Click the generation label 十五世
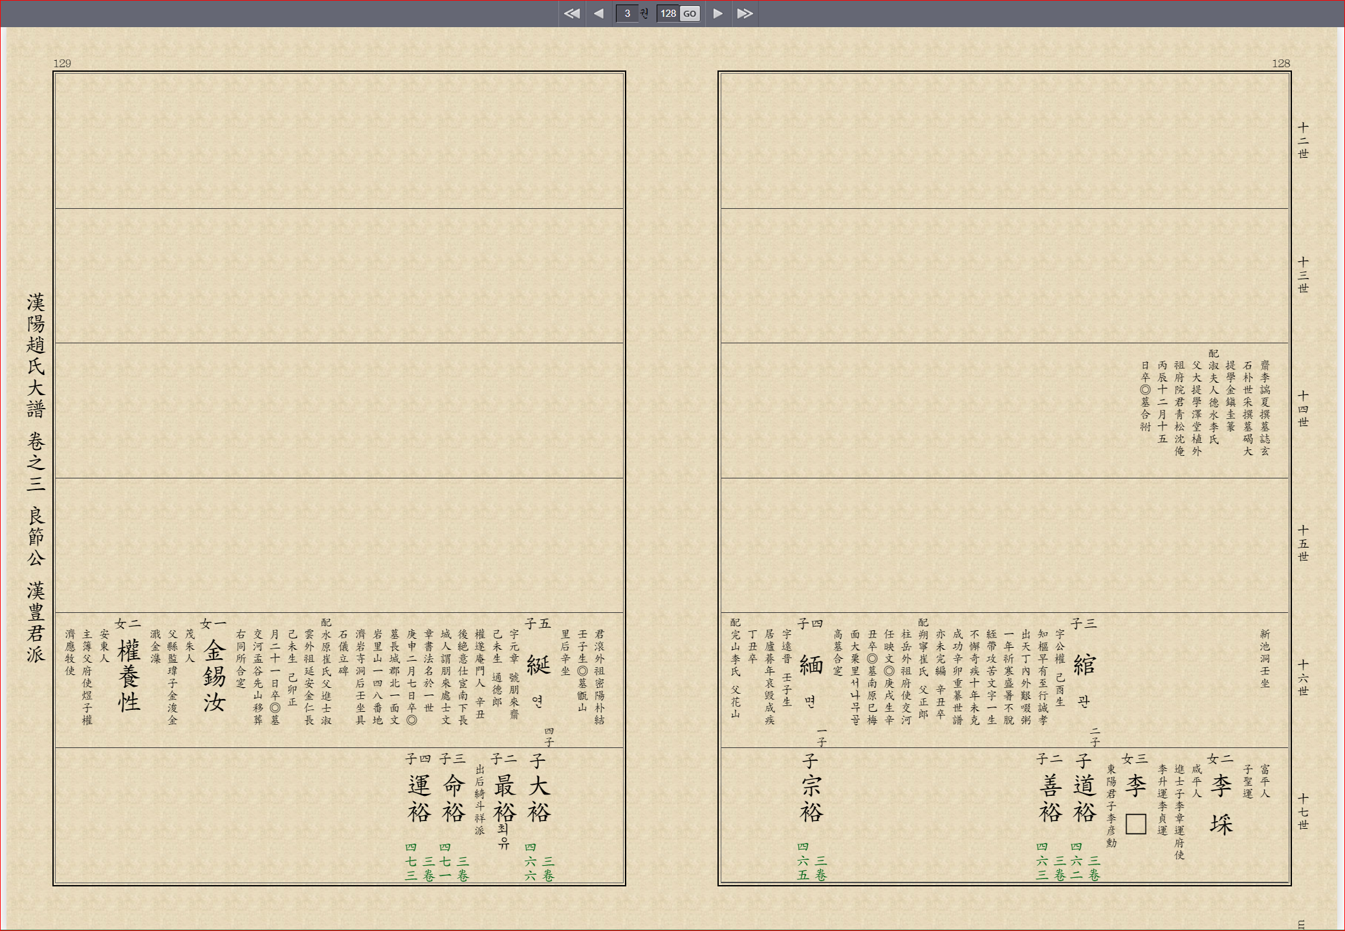This screenshot has width=1345, height=931. (1303, 544)
